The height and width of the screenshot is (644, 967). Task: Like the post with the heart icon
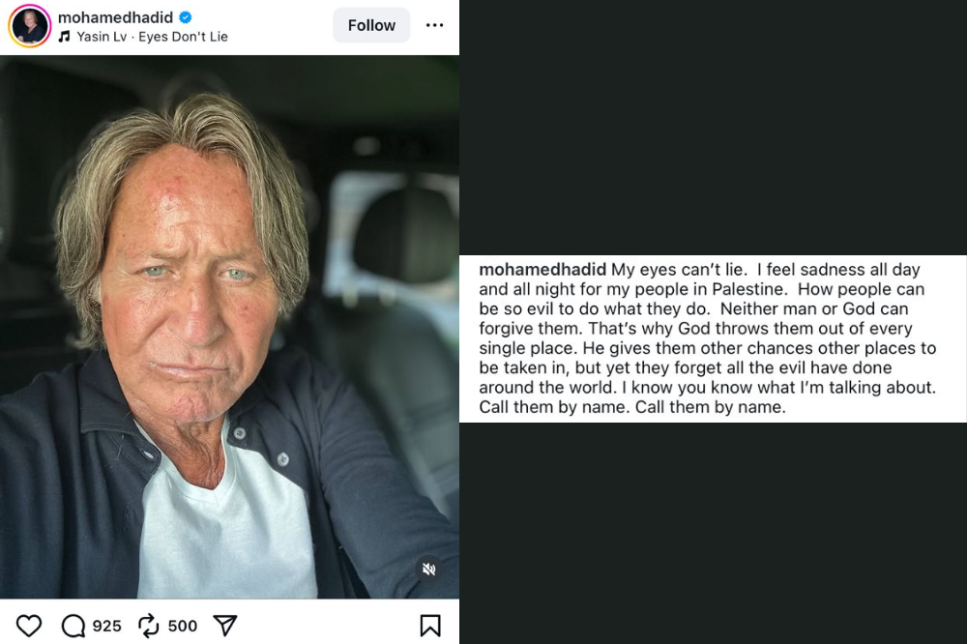pyautogui.click(x=30, y=626)
